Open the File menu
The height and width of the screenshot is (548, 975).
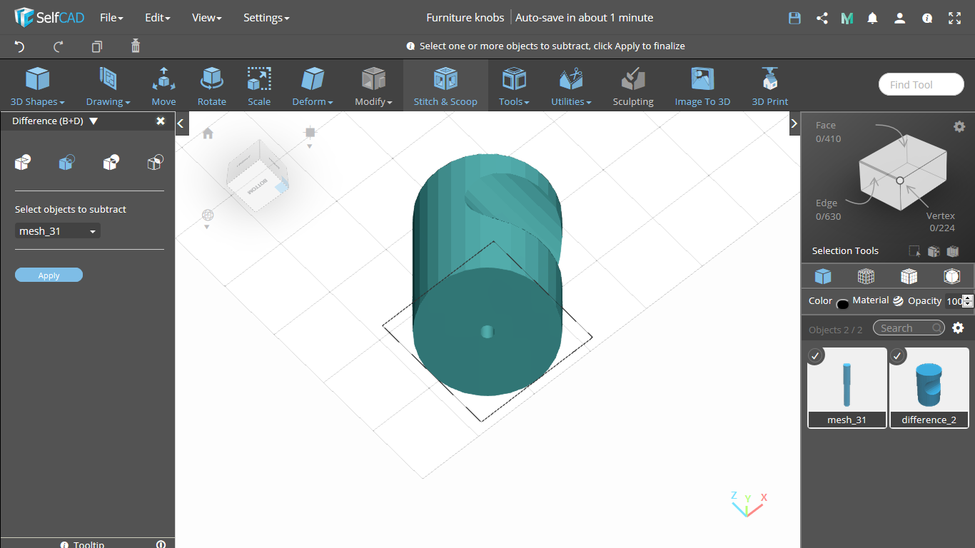pyautogui.click(x=111, y=18)
